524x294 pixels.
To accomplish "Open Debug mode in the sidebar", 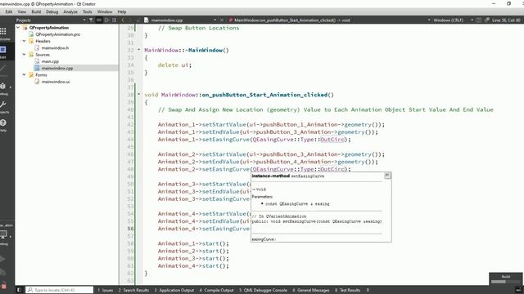I will tap(3, 88).
